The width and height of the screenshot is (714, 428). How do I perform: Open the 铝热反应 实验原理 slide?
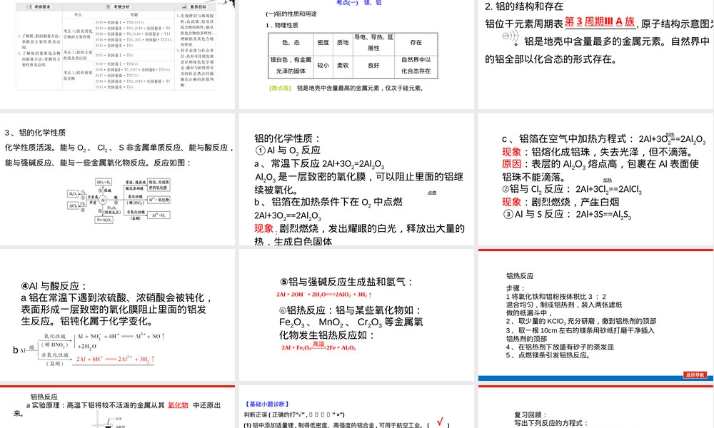coord(118,407)
